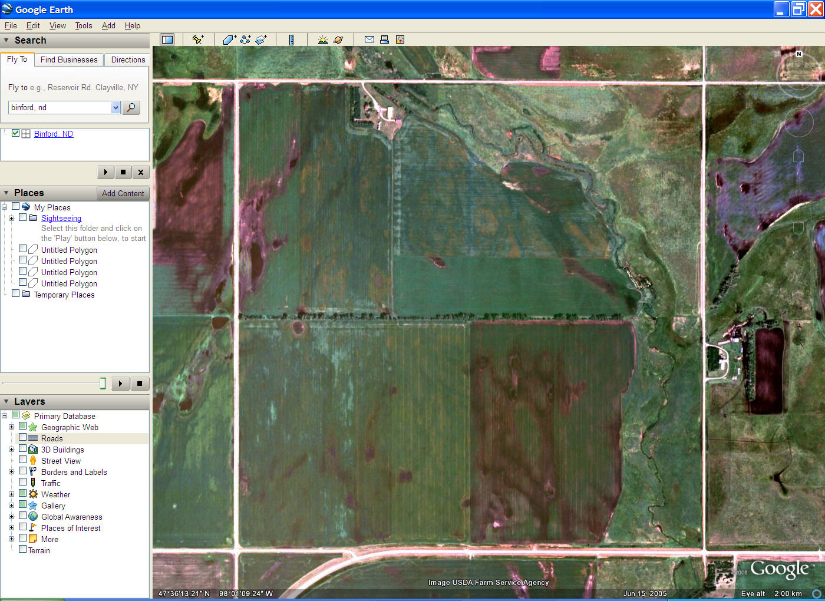
Task: Enable the Sightseeing folder checkbox
Action: (23, 217)
